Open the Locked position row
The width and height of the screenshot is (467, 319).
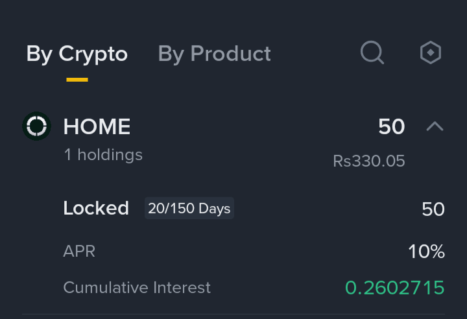tap(254, 208)
